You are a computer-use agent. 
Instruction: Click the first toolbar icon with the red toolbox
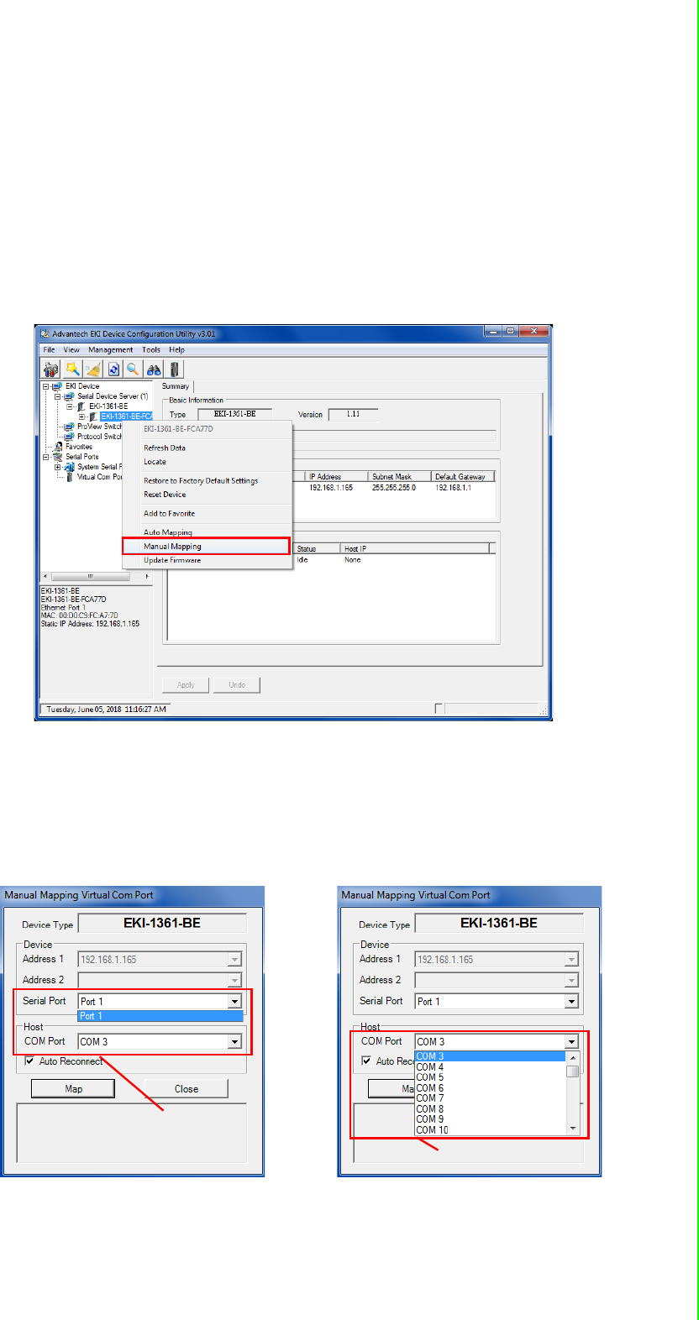point(51,369)
